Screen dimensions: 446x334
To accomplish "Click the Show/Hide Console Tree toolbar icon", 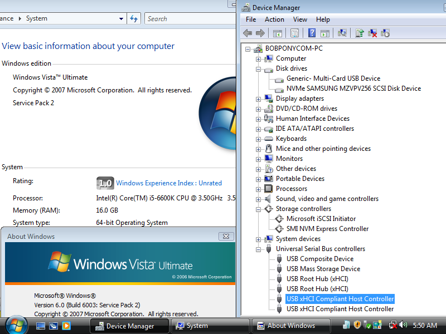I will [x=277, y=33].
